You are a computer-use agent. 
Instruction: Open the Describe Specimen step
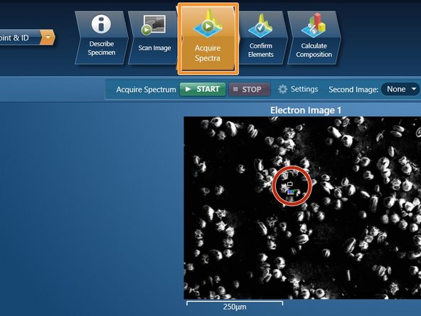tap(101, 38)
